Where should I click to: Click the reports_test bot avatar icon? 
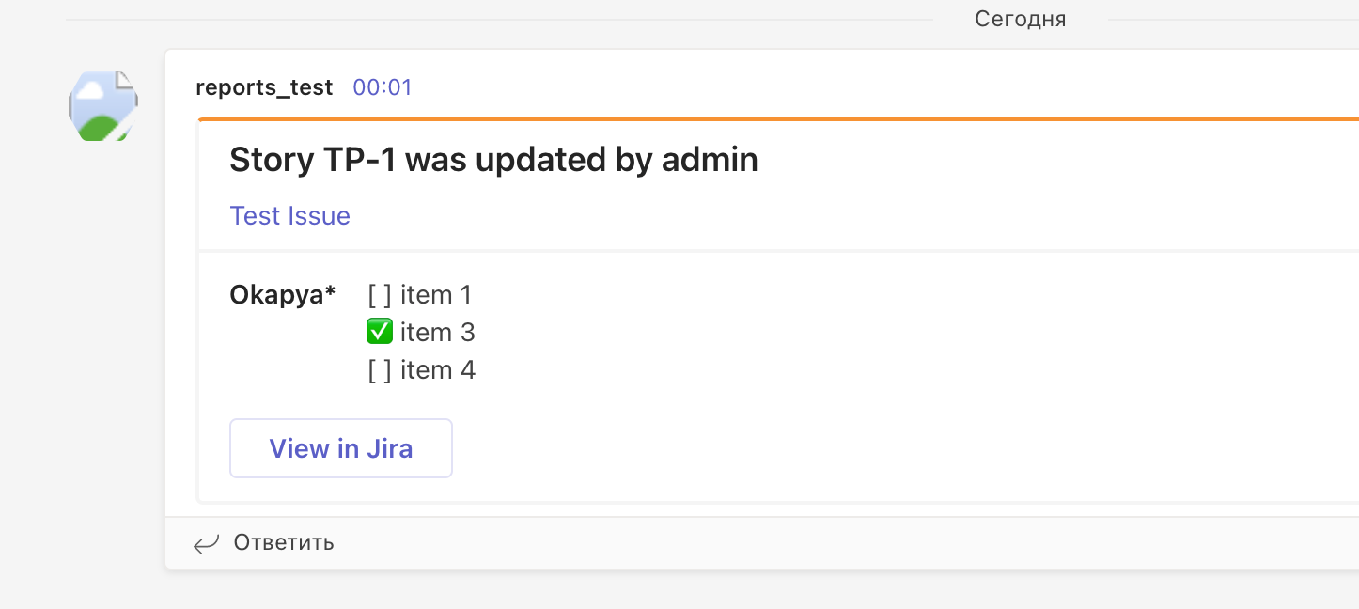point(102,105)
